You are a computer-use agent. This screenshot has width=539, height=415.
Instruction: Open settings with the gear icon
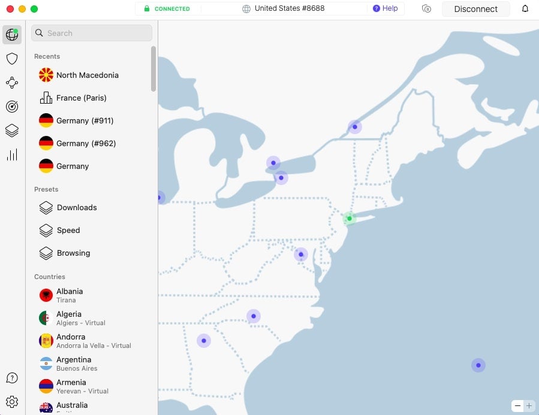pos(12,402)
